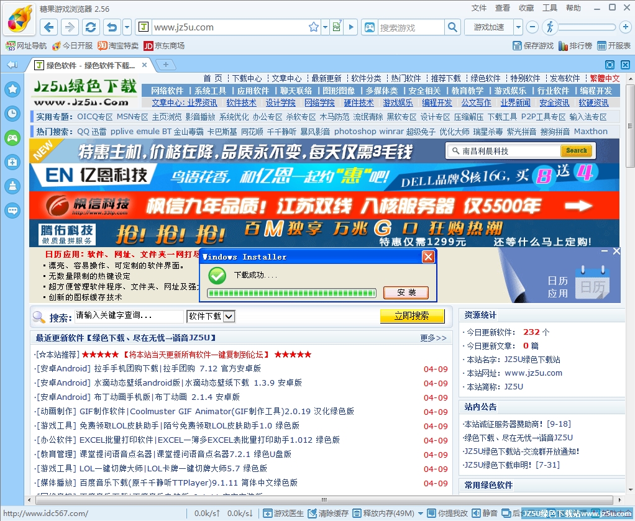The width and height of the screenshot is (635, 521).
Task: Open the green gamepad sidebar icon
Action: (x=12, y=138)
